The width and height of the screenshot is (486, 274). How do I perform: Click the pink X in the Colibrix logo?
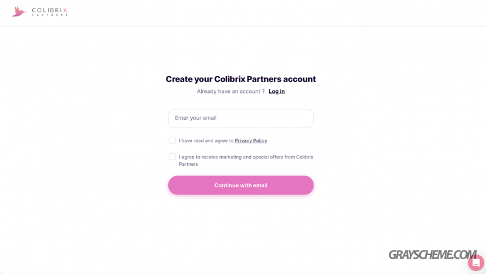(65, 10)
